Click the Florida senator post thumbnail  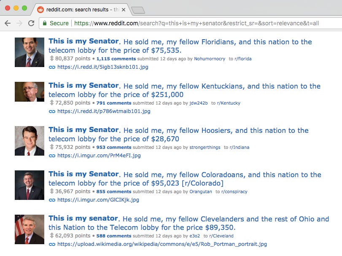[30, 52]
